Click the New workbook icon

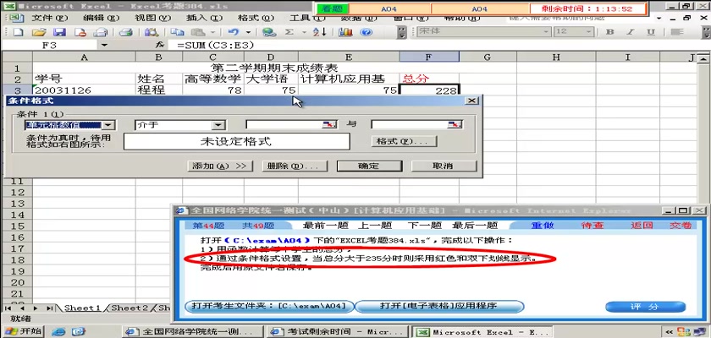(x=19, y=32)
